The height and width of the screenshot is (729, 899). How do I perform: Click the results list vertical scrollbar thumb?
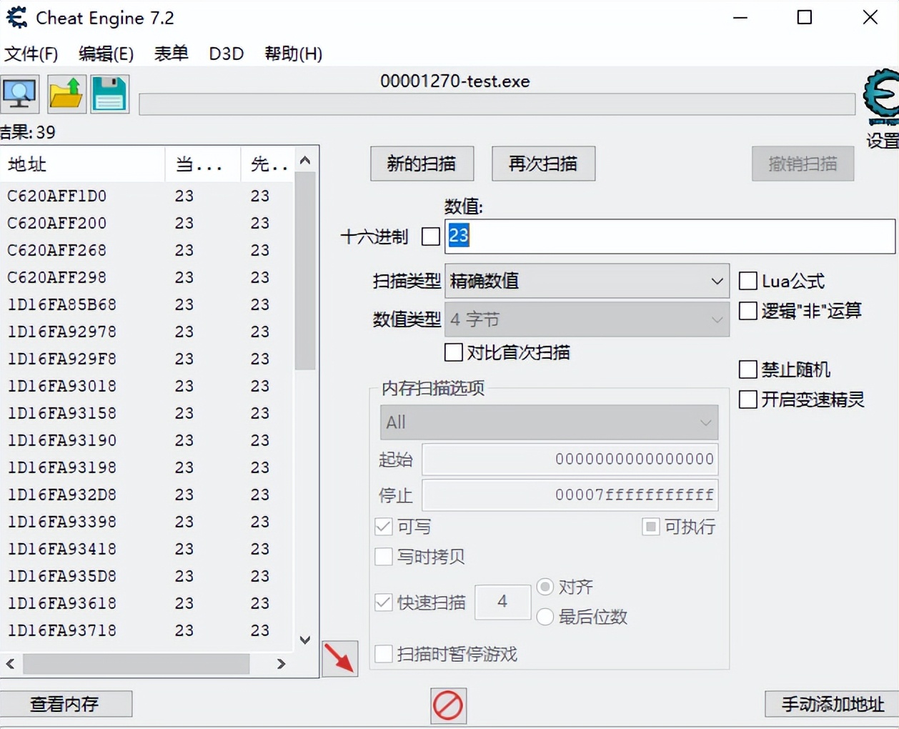(305, 270)
